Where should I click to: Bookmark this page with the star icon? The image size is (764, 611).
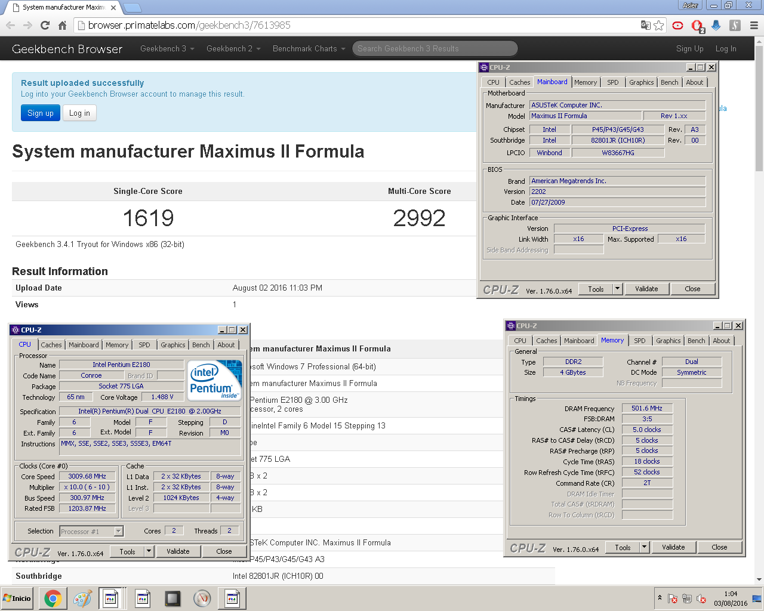pos(659,25)
